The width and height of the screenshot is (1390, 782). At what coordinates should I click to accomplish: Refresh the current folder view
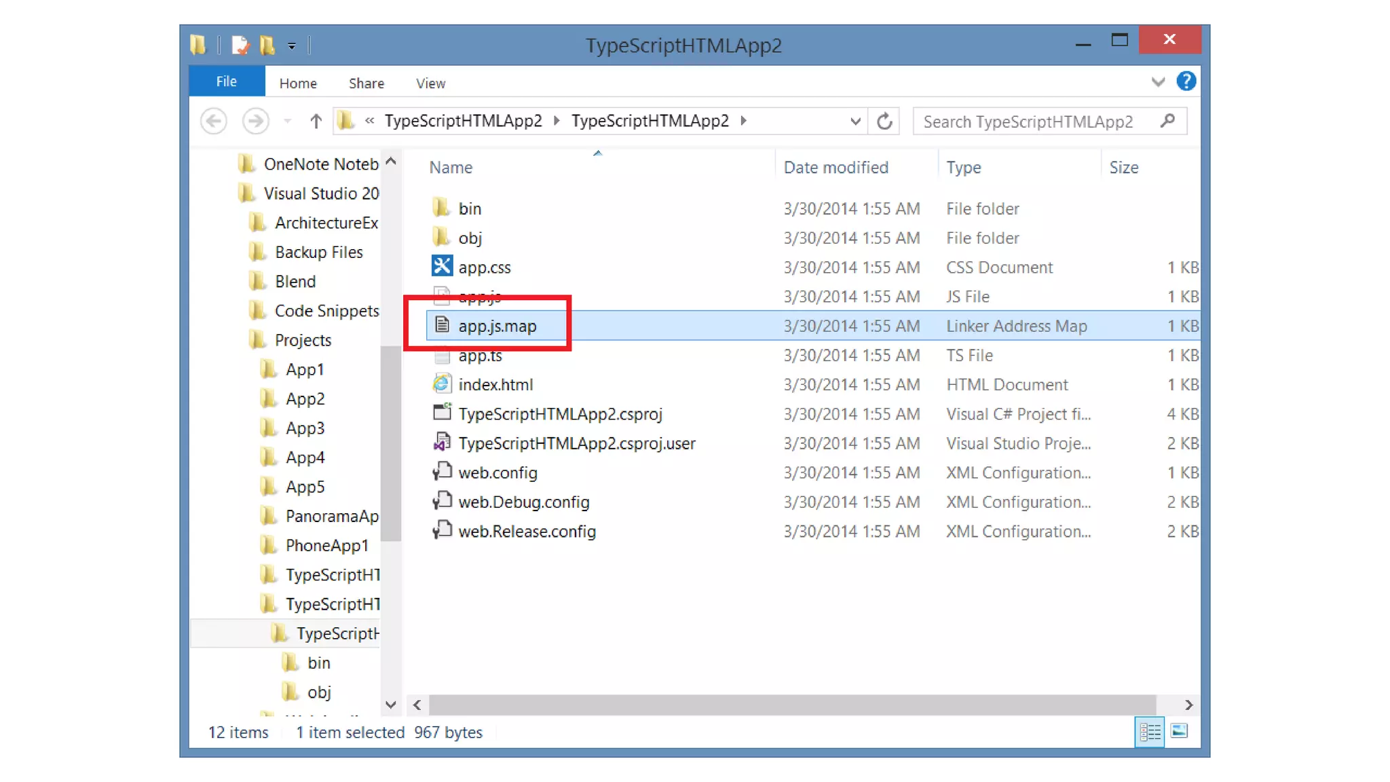pyautogui.click(x=884, y=122)
